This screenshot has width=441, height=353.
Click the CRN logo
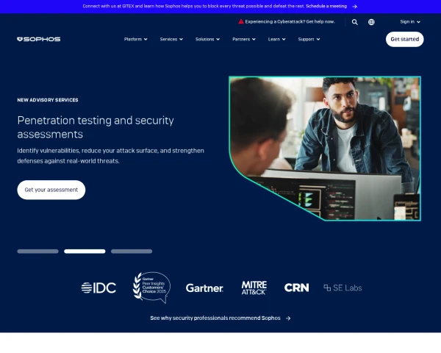point(296,288)
